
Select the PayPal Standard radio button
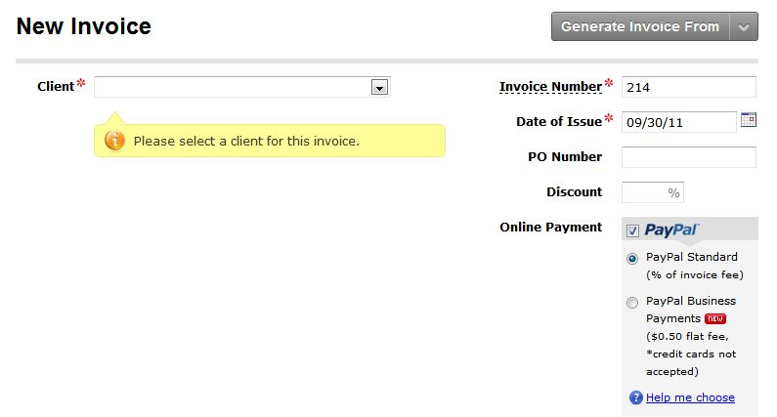click(x=632, y=259)
